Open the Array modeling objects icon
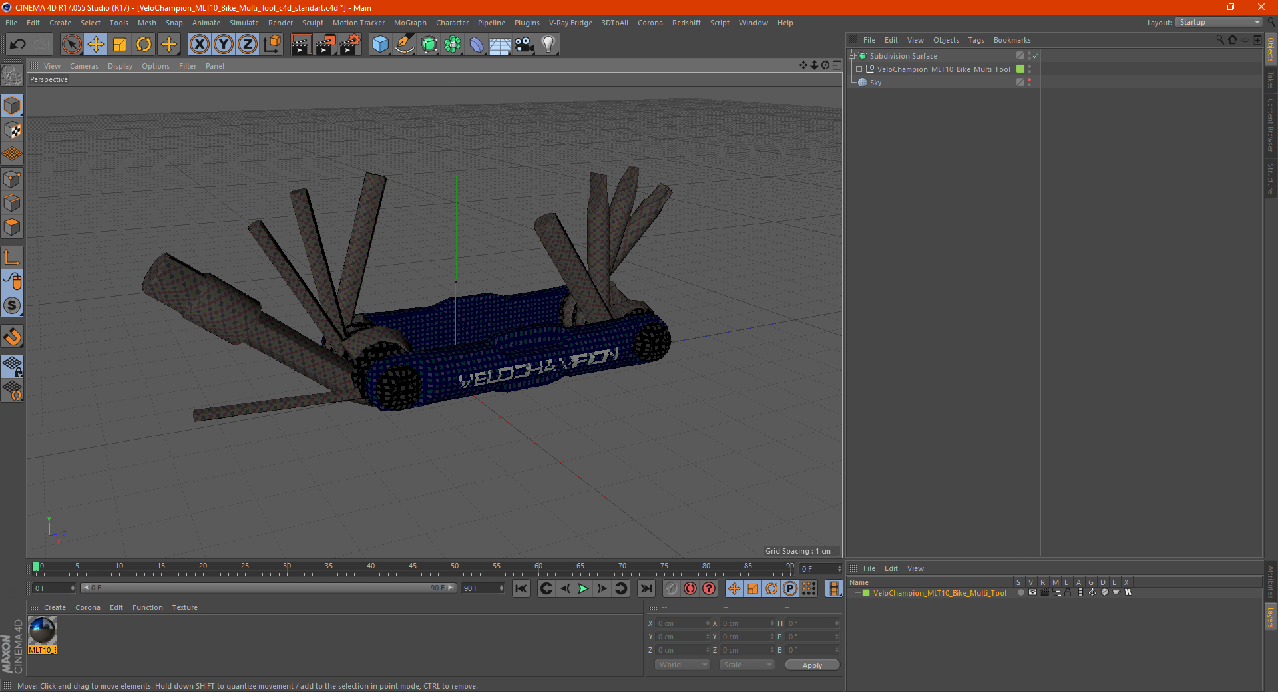 453,45
